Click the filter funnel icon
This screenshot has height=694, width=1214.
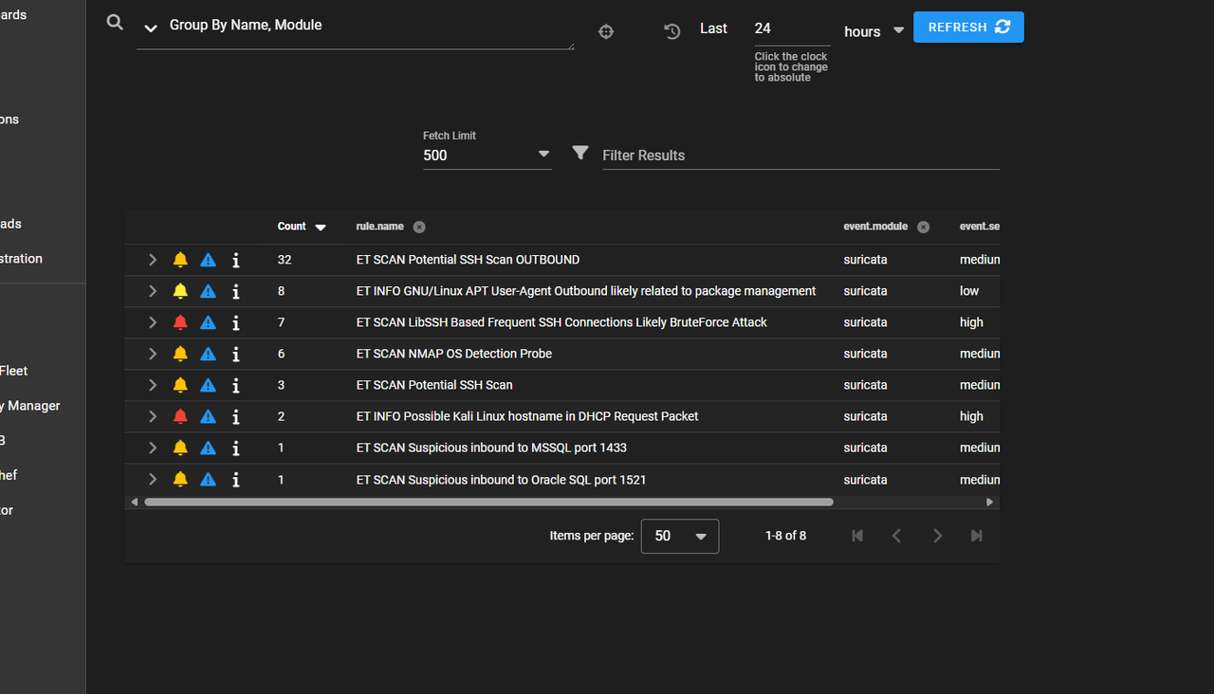[x=580, y=153]
